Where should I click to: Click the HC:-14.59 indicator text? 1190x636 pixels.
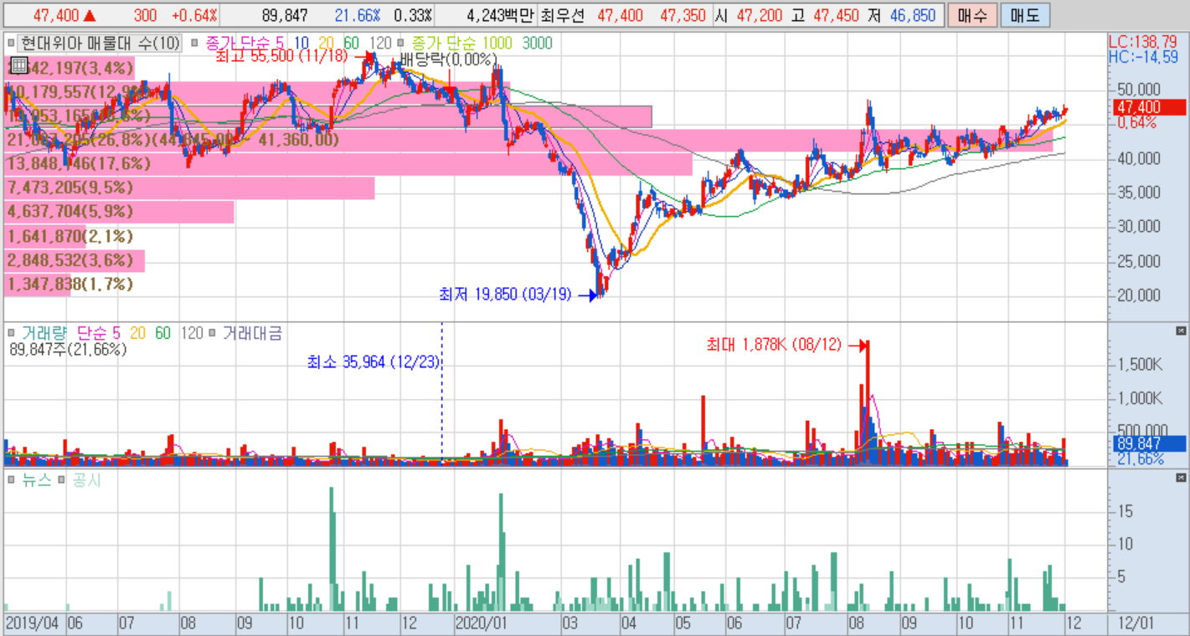[x=1142, y=56]
